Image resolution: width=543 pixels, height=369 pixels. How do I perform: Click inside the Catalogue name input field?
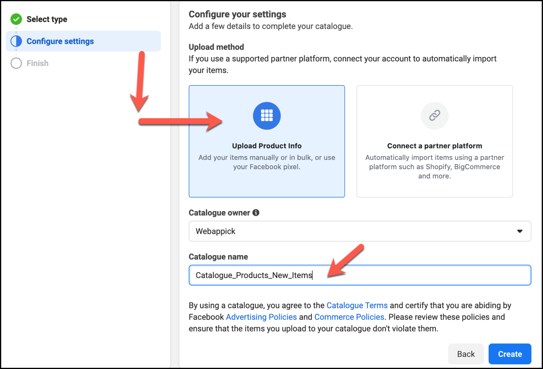(x=360, y=275)
